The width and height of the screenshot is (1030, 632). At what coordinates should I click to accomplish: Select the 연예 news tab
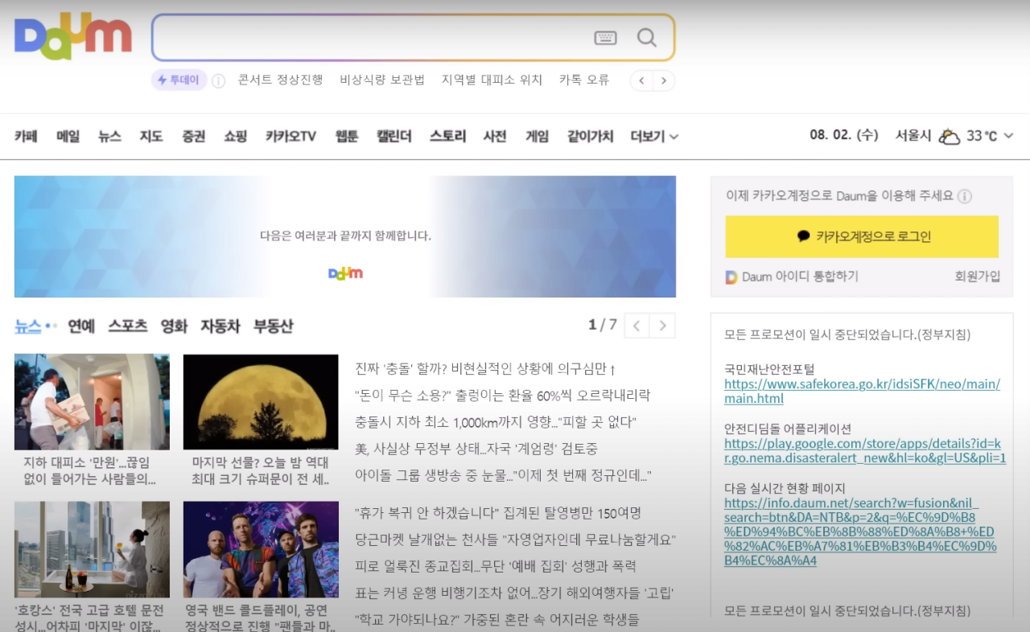click(81, 326)
